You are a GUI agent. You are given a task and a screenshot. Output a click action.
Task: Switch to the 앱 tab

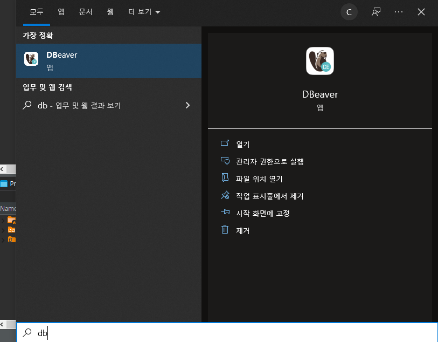coord(61,12)
